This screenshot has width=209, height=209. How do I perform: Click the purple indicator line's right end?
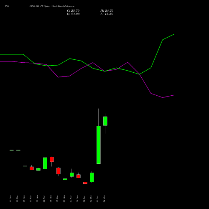174,95
